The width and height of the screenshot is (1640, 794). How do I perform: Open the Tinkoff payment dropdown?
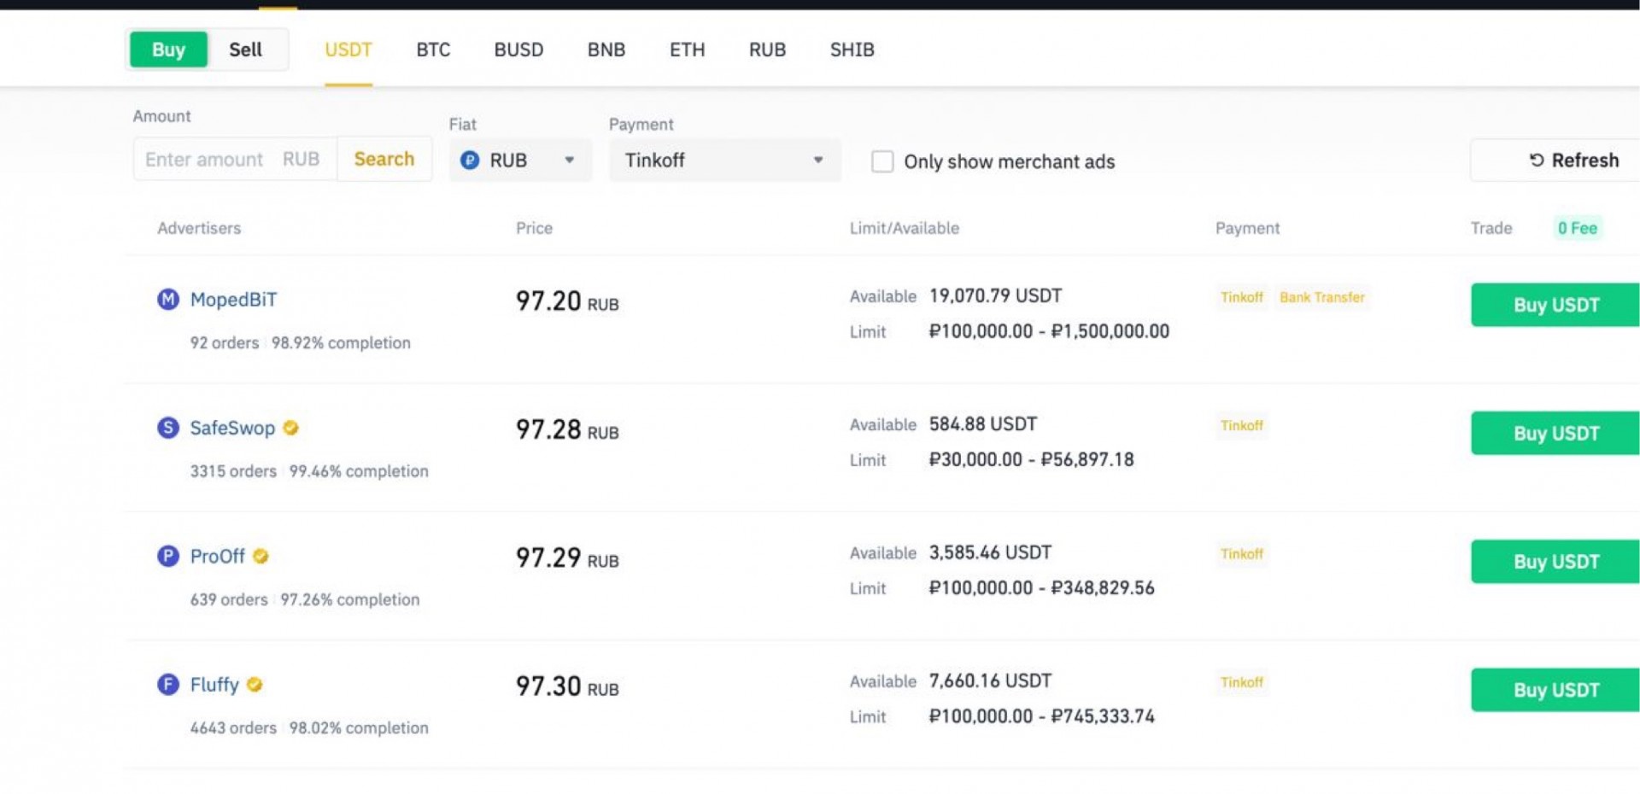click(x=724, y=160)
